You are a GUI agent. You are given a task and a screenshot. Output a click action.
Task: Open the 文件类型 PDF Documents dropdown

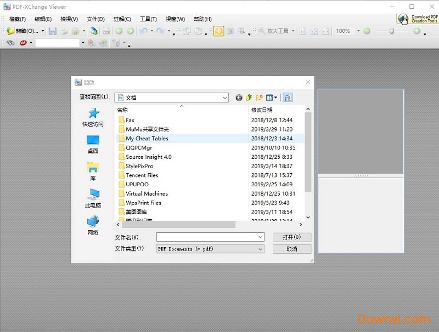tap(260, 249)
